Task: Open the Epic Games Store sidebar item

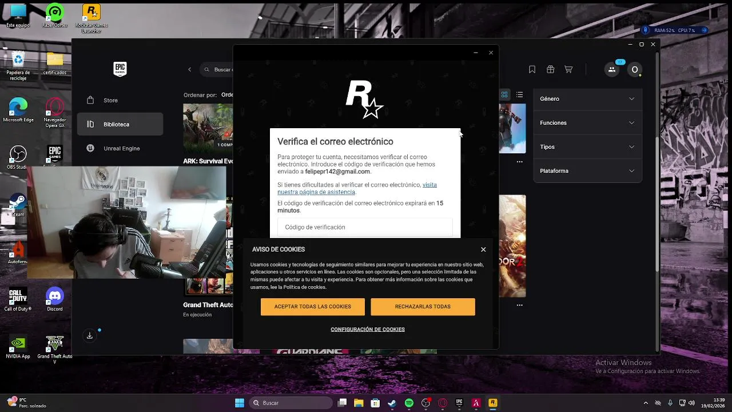Action: pyautogui.click(x=120, y=100)
